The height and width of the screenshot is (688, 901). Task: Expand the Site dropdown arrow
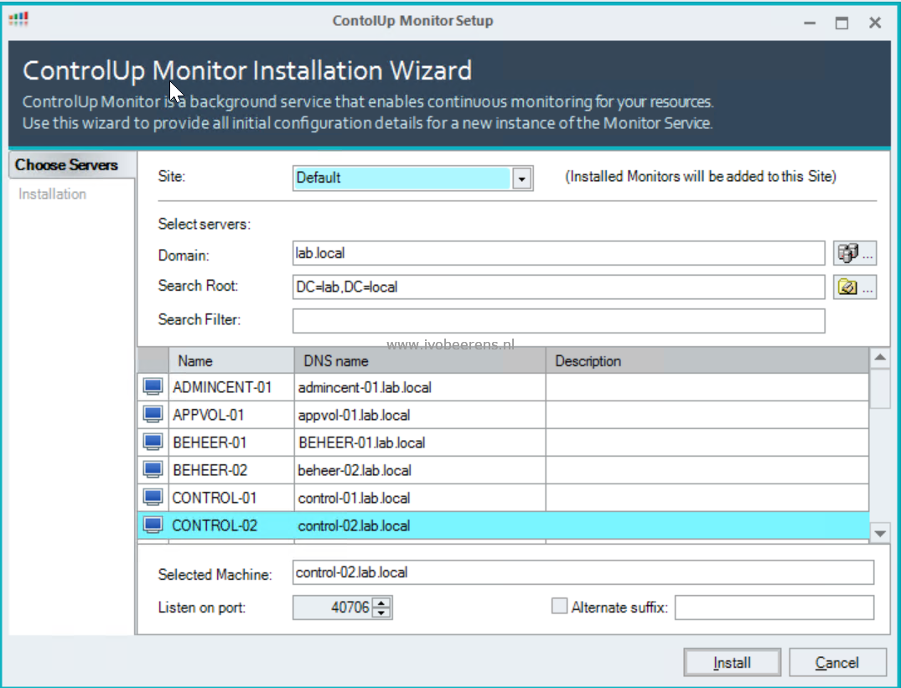coord(521,178)
